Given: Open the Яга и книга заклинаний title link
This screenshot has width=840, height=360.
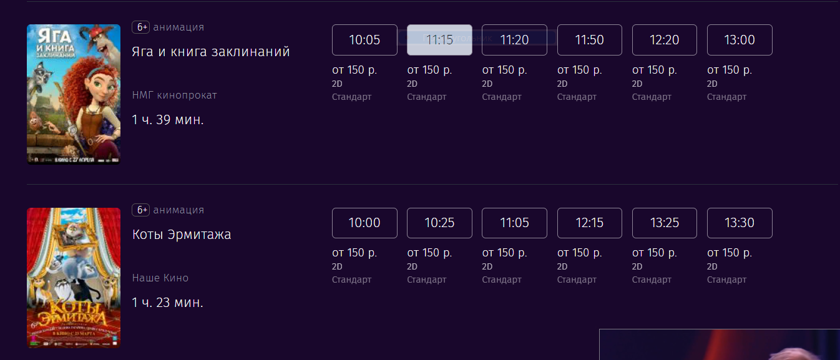Looking at the screenshot, I should (x=211, y=51).
